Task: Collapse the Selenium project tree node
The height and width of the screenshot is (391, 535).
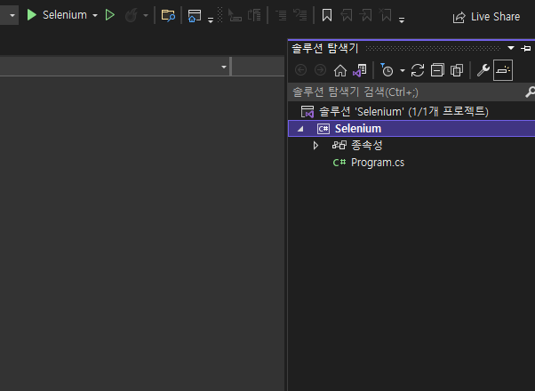Action: [x=300, y=129]
